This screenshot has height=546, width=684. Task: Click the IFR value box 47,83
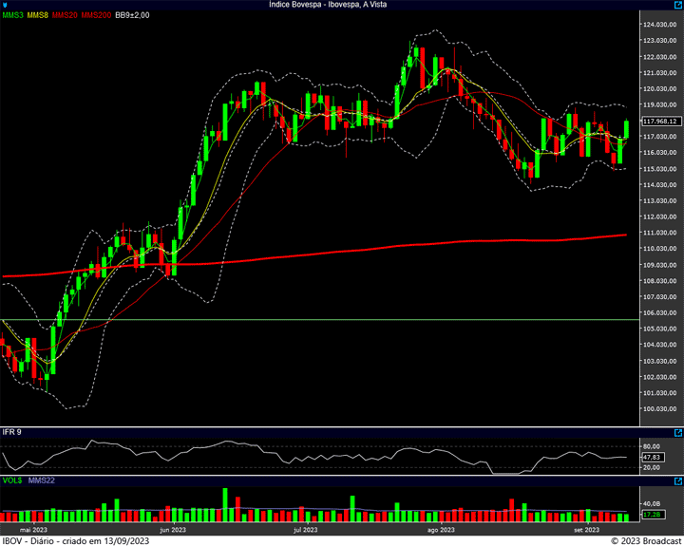(x=651, y=457)
